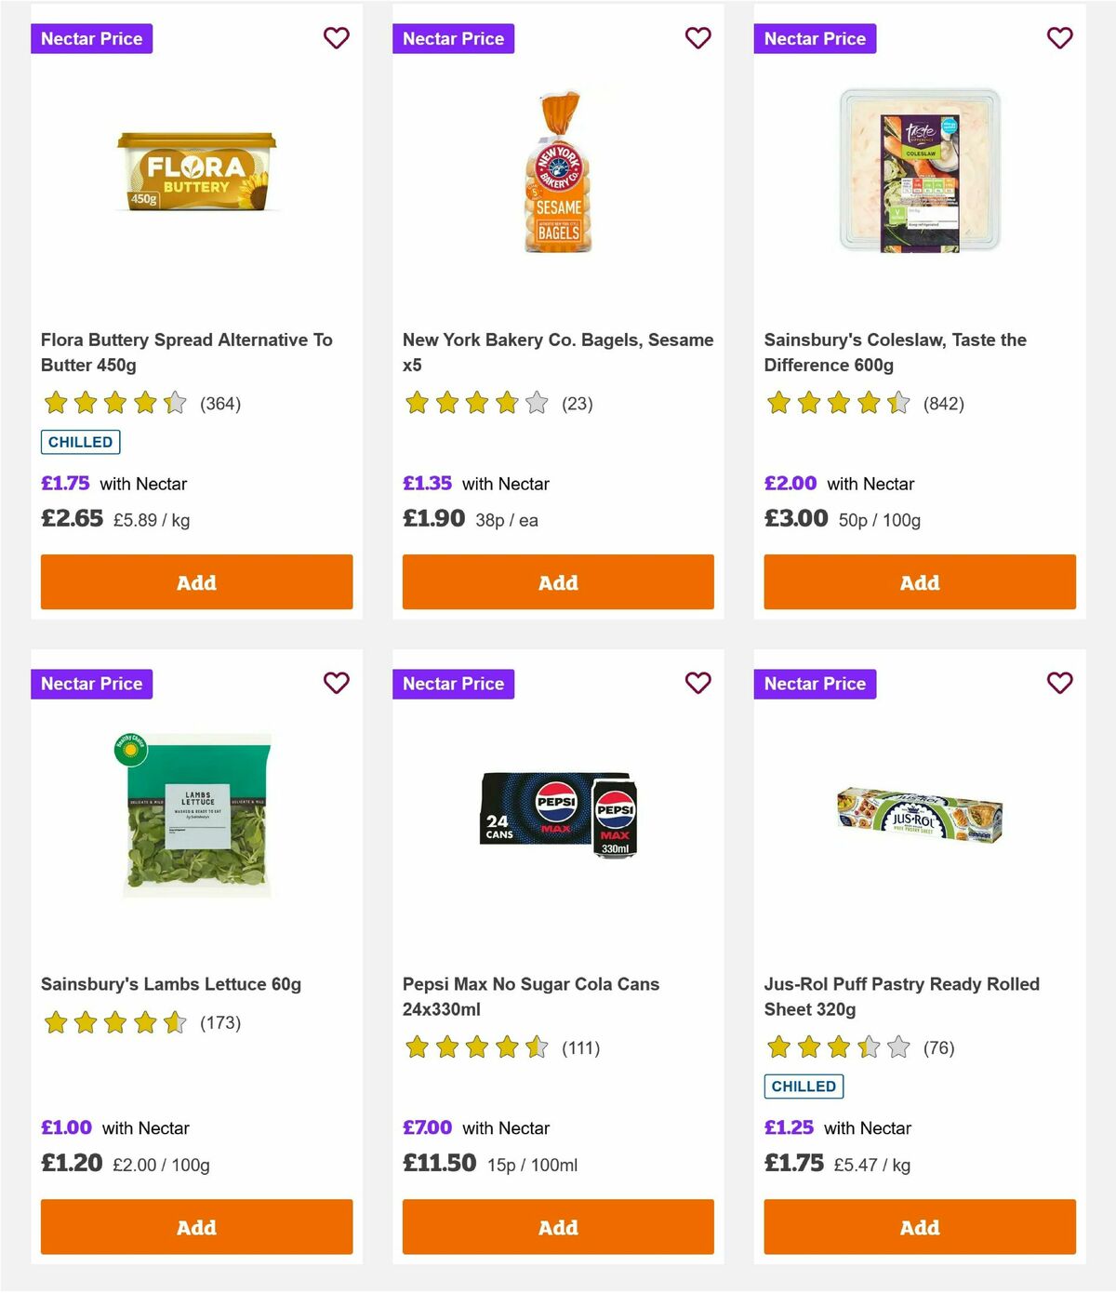This screenshot has width=1116, height=1293.
Task: Click the heart icon on Pepsi Max Cans
Action: (x=697, y=683)
